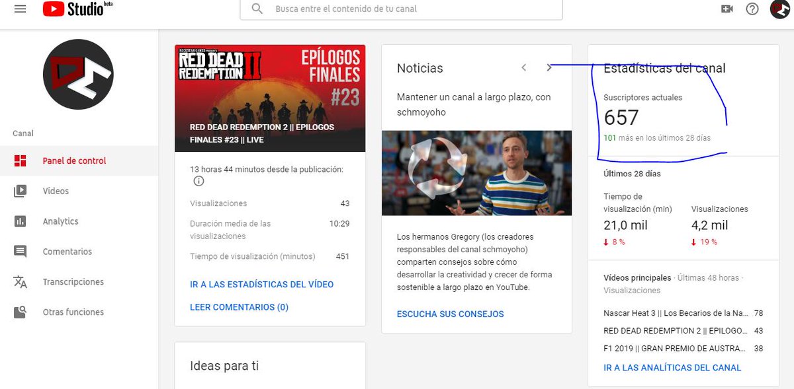Open IR A LAS ANALÍTICAS DEL CANAL
794x389 pixels.
672,368
